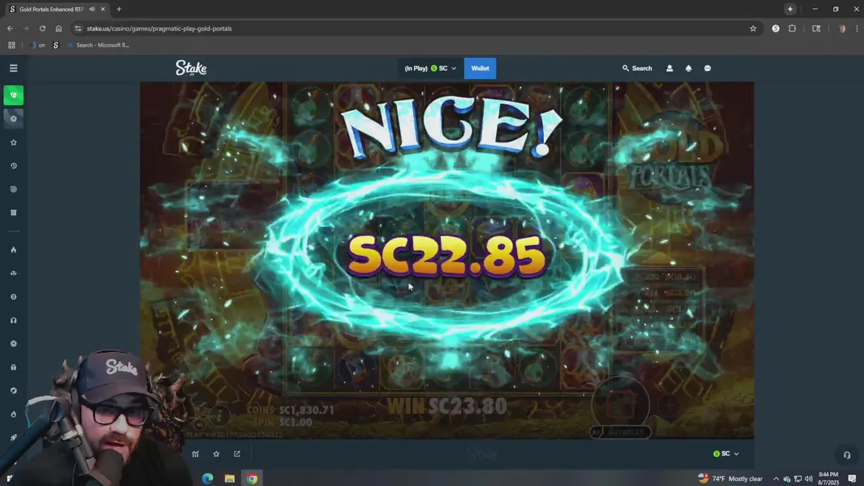
Task: Open the user profile icon in header
Action: (670, 68)
